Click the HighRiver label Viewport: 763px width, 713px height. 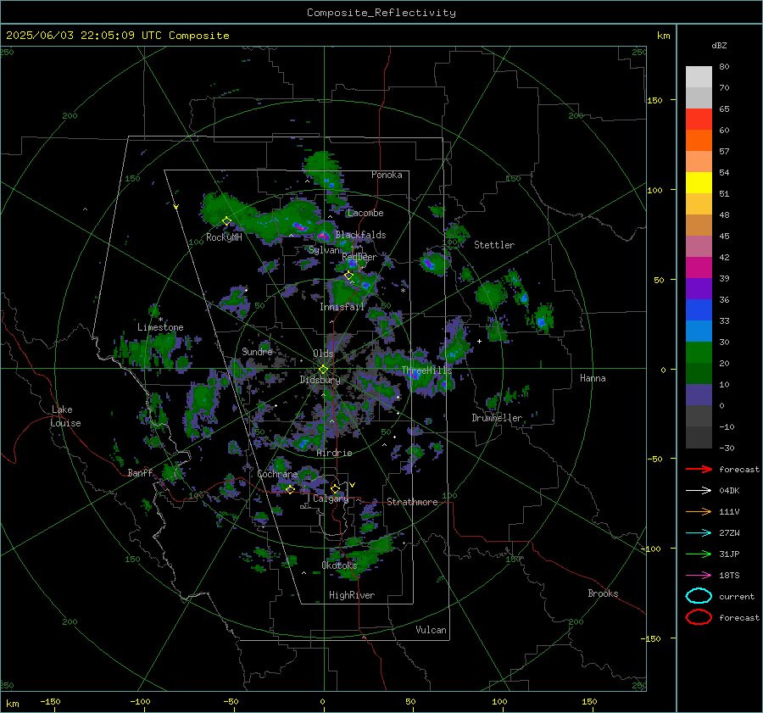click(352, 595)
